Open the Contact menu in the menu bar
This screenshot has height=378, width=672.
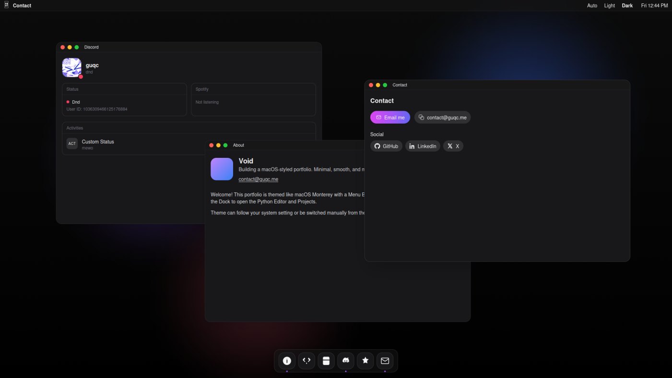coord(22,5)
